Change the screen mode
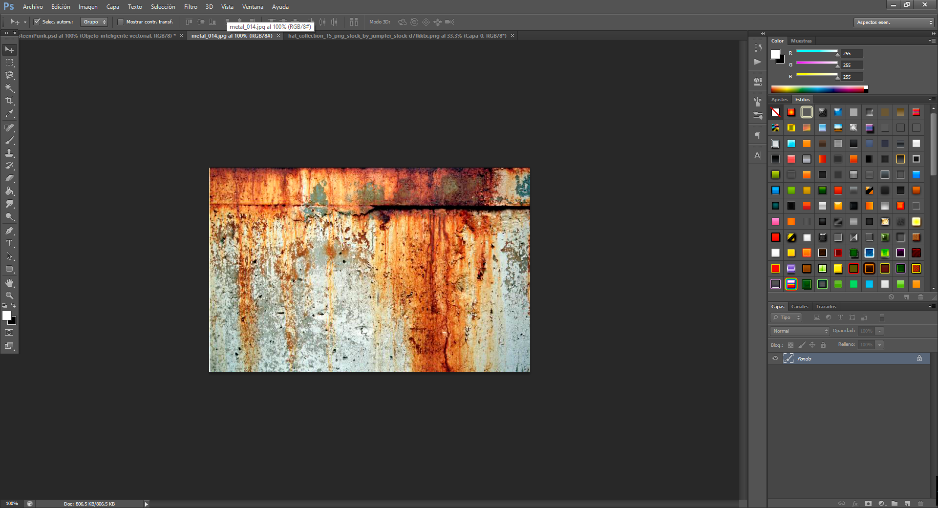The image size is (938, 508). click(9, 346)
